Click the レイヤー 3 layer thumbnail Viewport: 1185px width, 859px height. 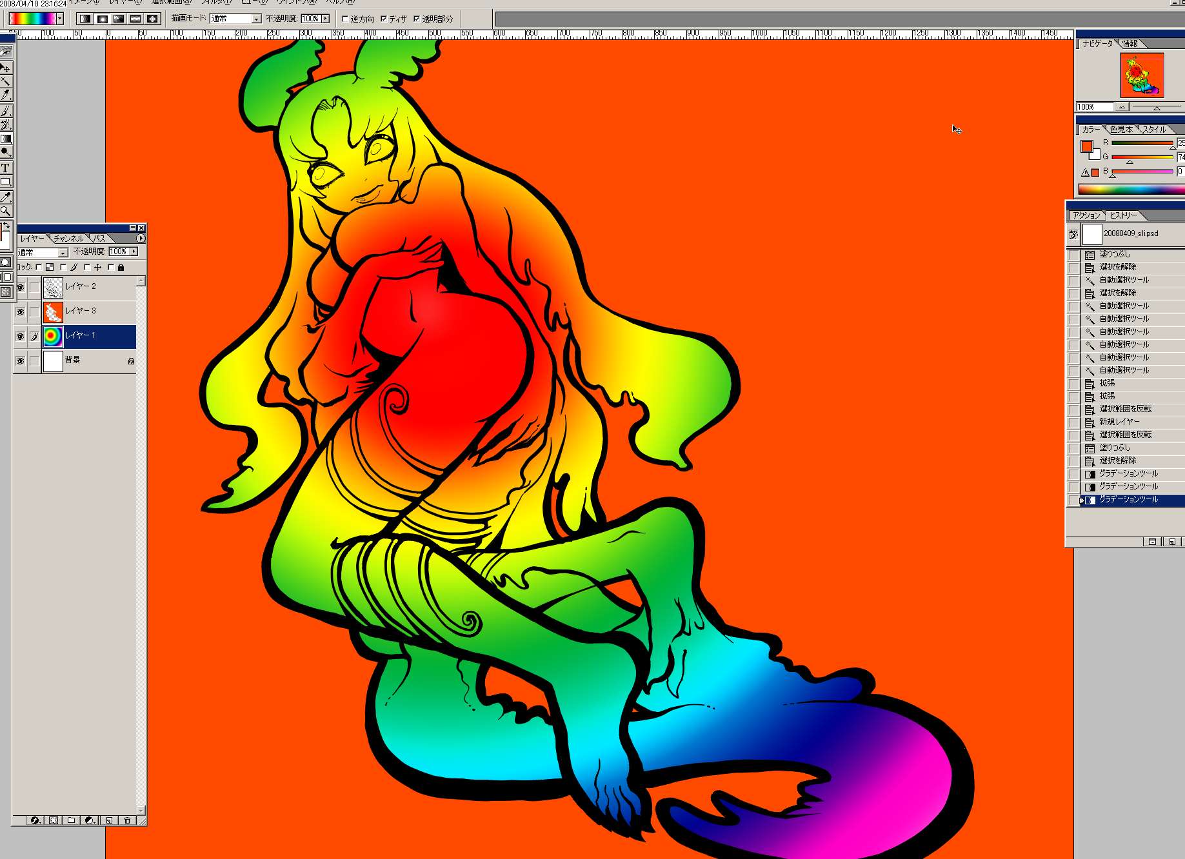click(x=53, y=311)
